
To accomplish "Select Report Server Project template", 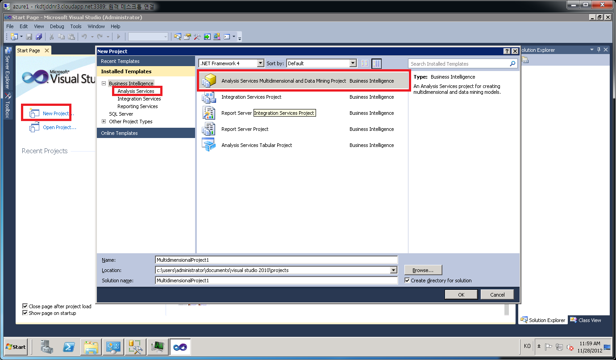I will coord(302,129).
